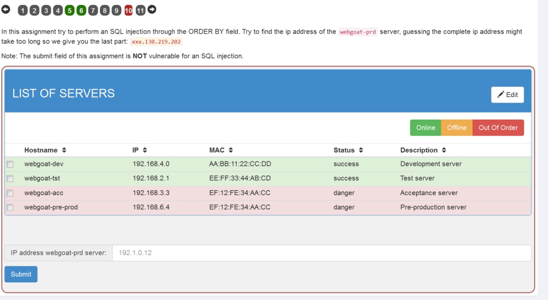Select the webgoat-tst hostname text
Screen dimensions: 549x300
point(42,178)
